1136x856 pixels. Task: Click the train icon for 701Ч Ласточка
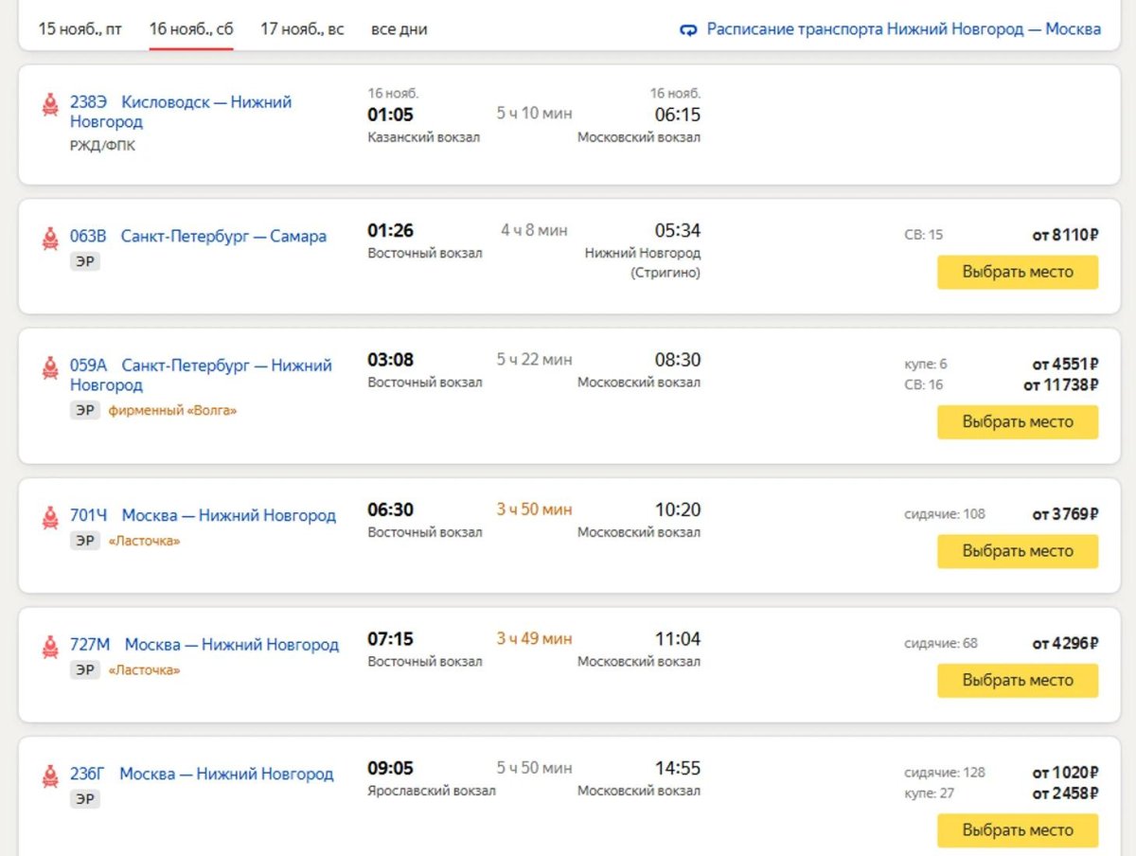point(50,517)
